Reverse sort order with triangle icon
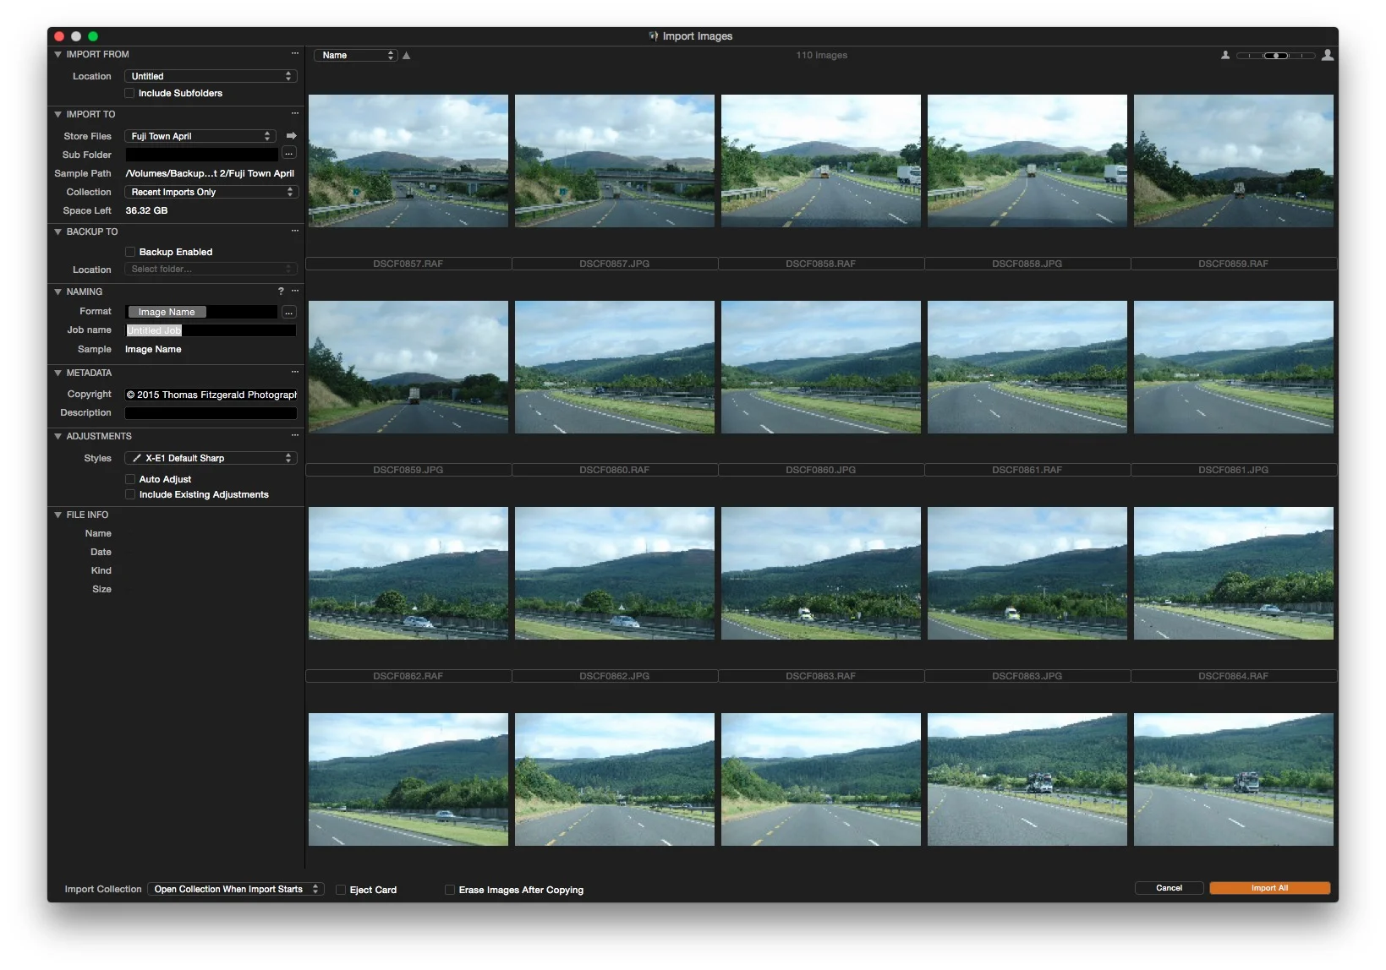This screenshot has width=1386, height=970. pos(407,56)
